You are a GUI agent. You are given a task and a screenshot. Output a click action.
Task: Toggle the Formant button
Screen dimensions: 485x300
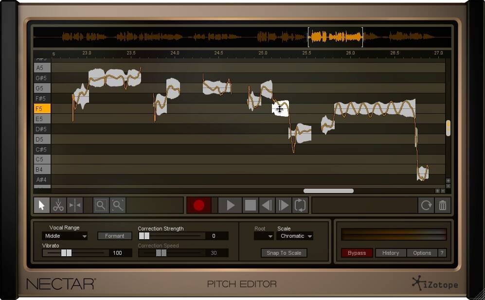pyautogui.click(x=114, y=236)
